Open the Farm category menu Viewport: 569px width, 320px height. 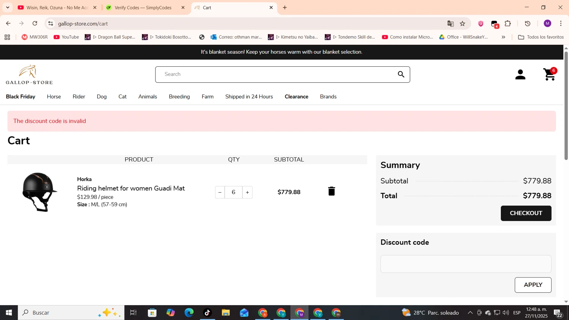(207, 97)
